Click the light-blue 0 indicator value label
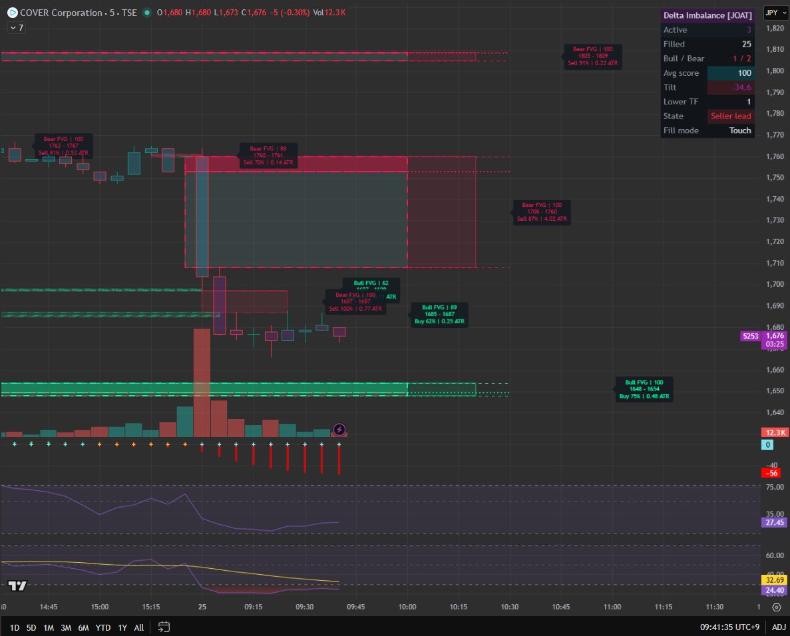 click(767, 444)
